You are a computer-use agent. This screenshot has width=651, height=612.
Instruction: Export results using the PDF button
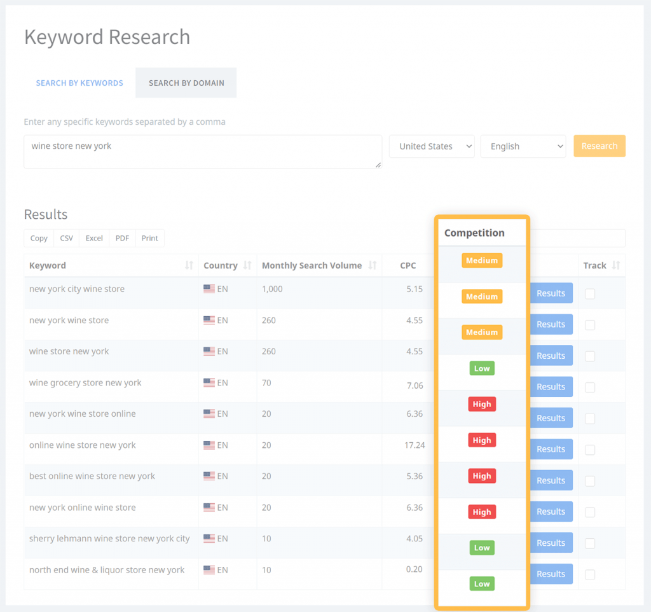point(122,238)
